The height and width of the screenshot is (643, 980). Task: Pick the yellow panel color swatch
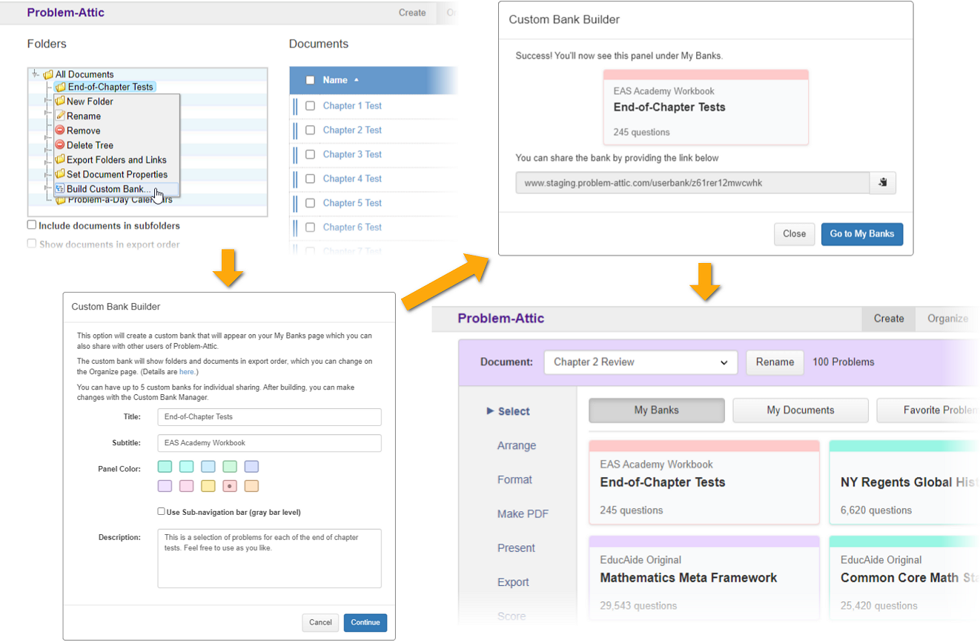pyautogui.click(x=208, y=486)
